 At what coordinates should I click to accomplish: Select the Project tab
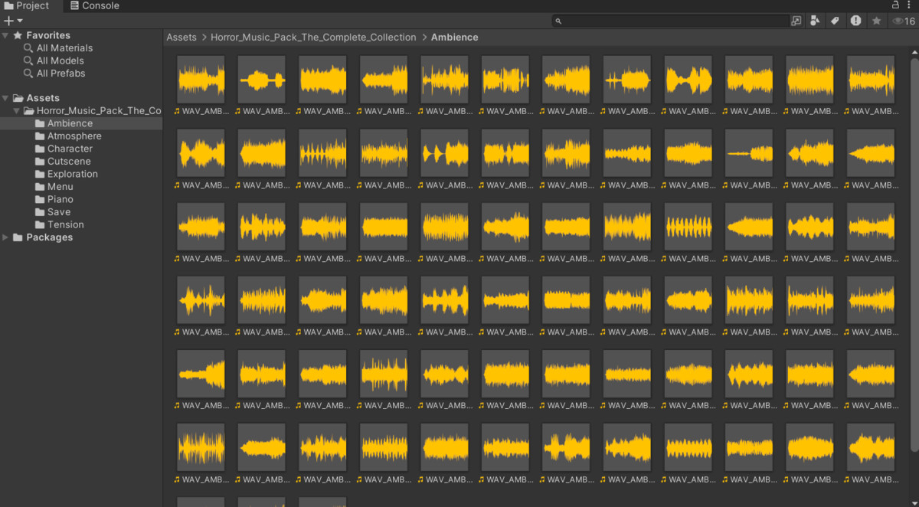[26, 5]
